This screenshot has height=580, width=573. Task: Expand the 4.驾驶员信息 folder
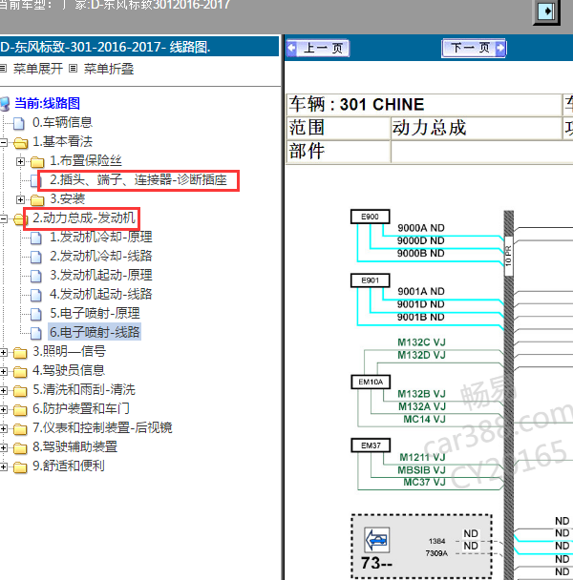(x=3, y=371)
